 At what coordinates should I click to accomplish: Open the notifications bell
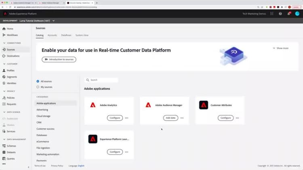(289, 14)
